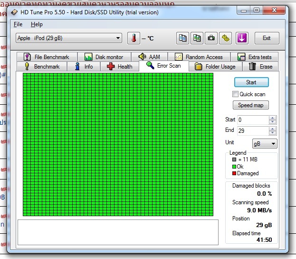Click the End value input field

click(x=252, y=131)
